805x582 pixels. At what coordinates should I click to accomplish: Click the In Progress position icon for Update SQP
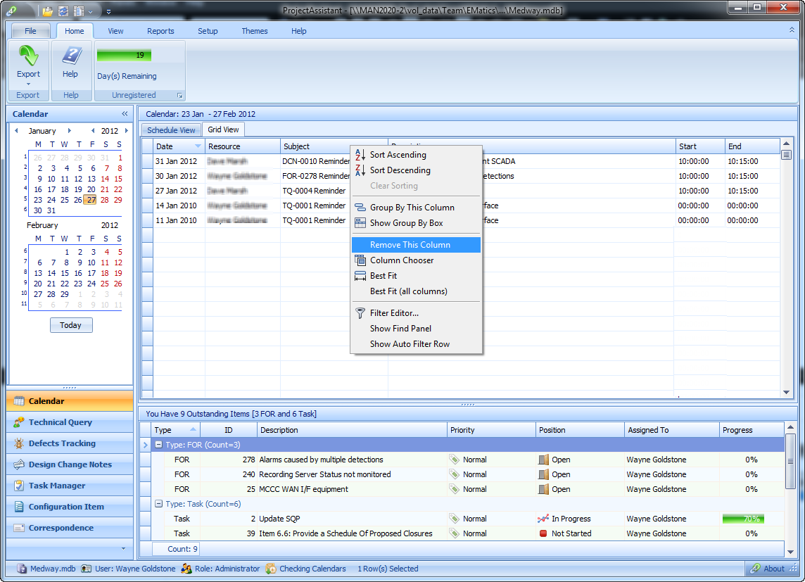coord(543,519)
